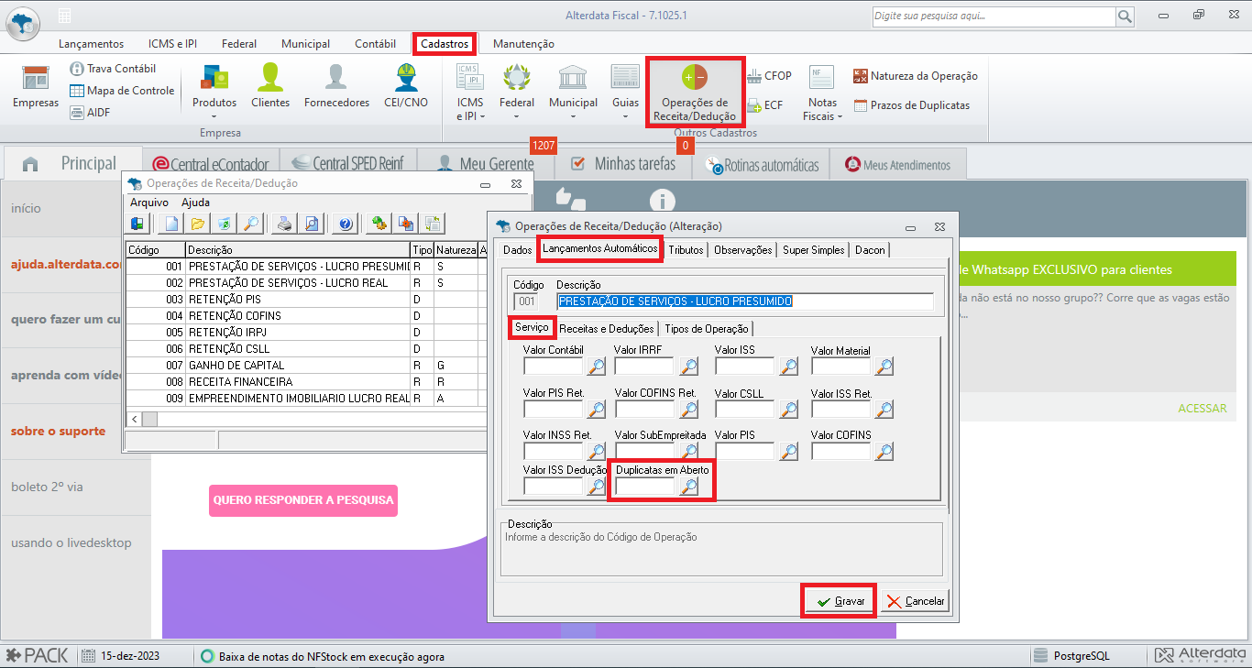This screenshot has width=1252, height=668.
Task: Open the Clientes register
Action: [270, 88]
